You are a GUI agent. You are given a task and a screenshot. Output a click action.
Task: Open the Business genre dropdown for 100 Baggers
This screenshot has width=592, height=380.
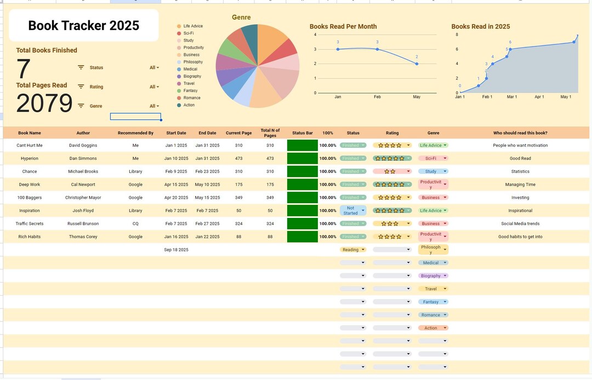433,198
